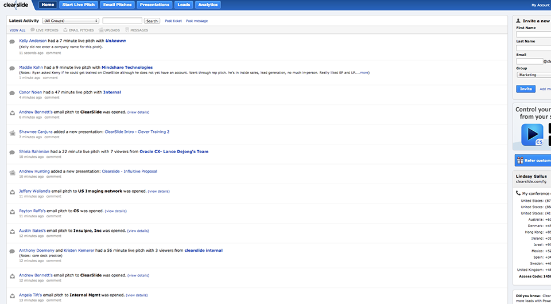Open Oracle CX- Lance Dejong's Team link
The image size is (551, 304).
174,151
